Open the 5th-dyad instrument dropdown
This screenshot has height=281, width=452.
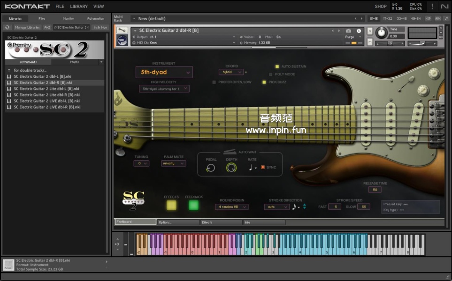click(164, 72)
